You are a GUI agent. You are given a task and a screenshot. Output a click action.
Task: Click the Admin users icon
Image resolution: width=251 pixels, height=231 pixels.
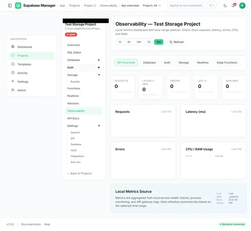[x=13, y=90]
